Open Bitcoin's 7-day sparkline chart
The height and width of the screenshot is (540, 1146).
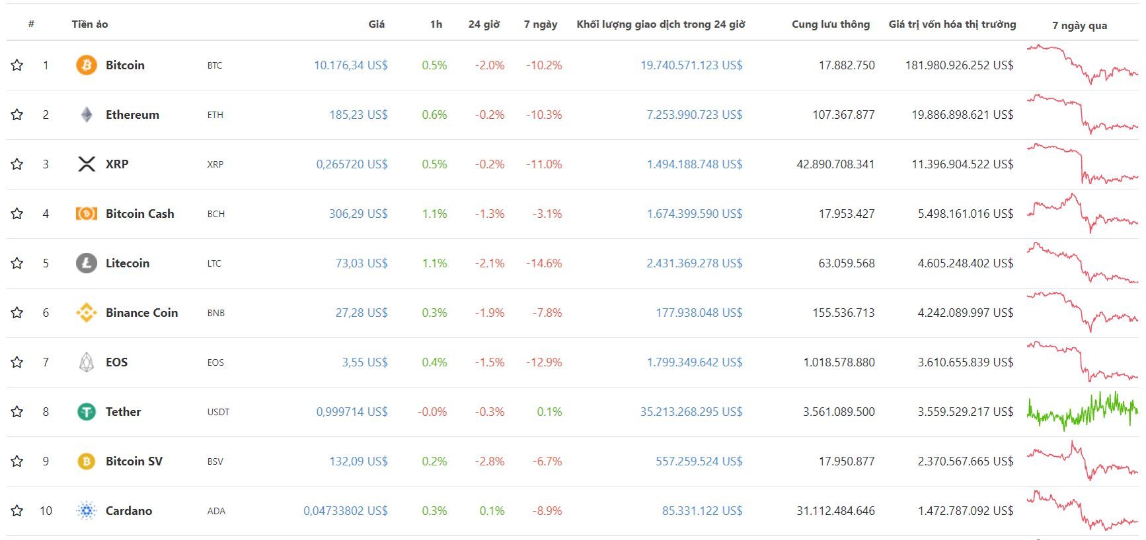tap(1083, 64)
